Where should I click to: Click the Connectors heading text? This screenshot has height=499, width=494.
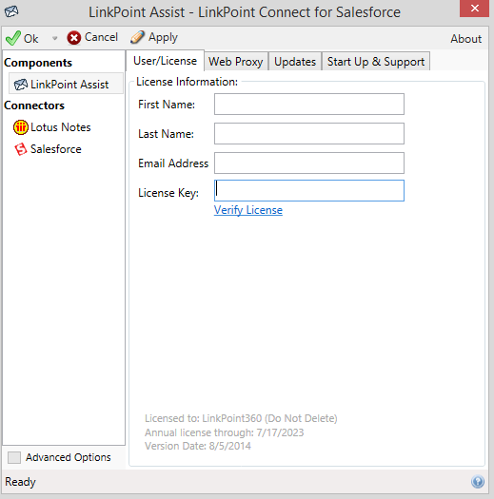click(x=34, y=106)
